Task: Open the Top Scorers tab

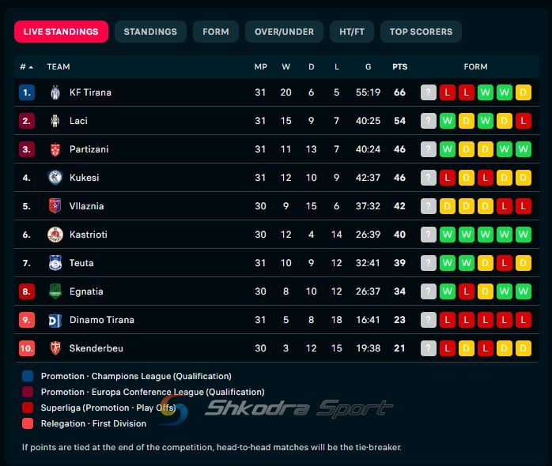Action: [421, 32]
